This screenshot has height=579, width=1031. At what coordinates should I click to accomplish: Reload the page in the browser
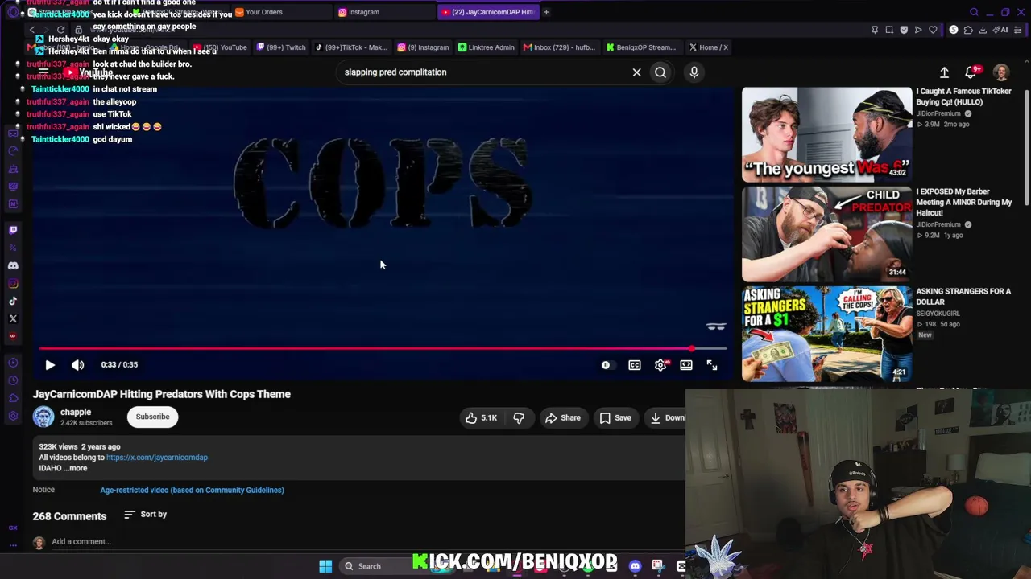click(60, 30)
